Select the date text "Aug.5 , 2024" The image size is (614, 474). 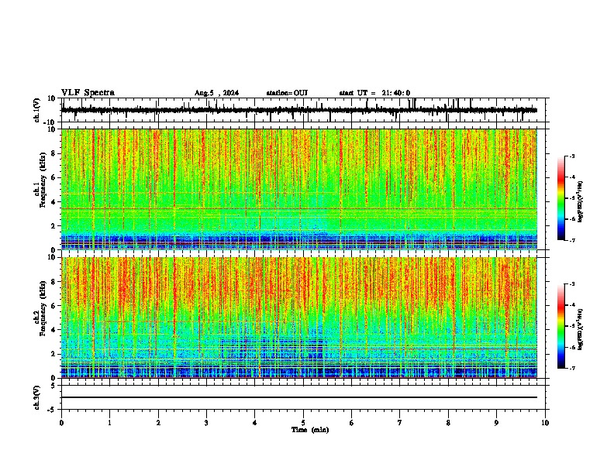point(216,93)
